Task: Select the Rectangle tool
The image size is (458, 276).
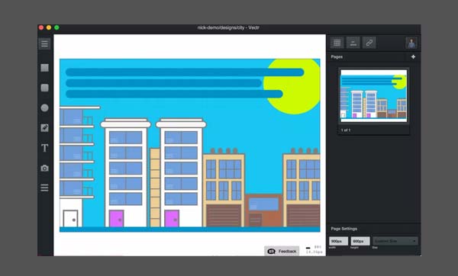Action: [x=45, y=68]
